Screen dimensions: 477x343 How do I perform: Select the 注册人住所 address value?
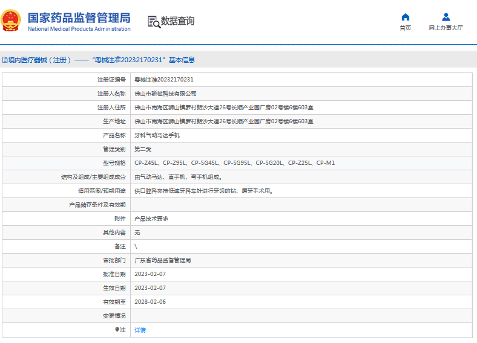click(224, 107)
